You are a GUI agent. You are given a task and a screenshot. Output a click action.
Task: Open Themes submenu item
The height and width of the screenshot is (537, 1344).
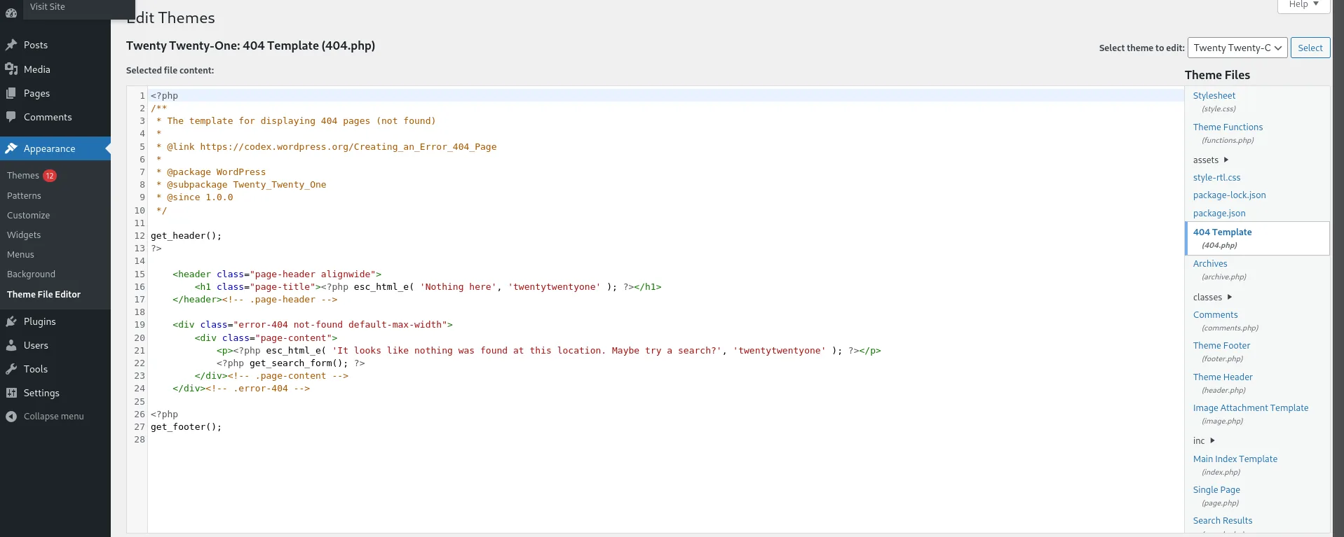23,176
